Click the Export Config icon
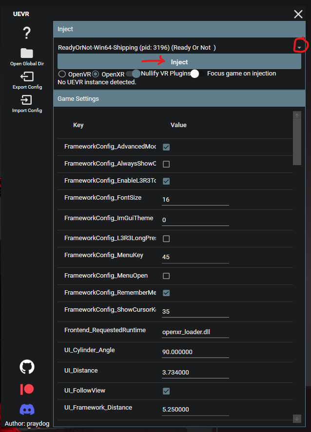 (27, 76)
